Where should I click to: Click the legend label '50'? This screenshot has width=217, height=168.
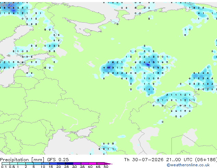pyautogui.click(x=106, y=167)
